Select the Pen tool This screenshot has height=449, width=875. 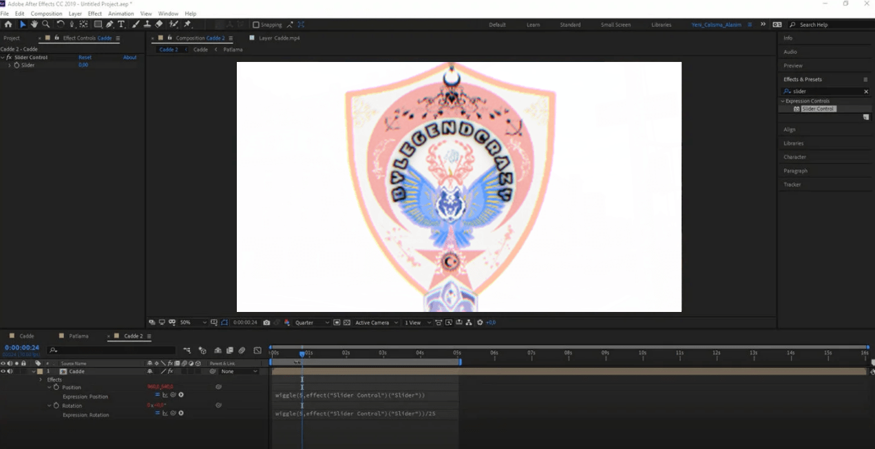(109, 24)
